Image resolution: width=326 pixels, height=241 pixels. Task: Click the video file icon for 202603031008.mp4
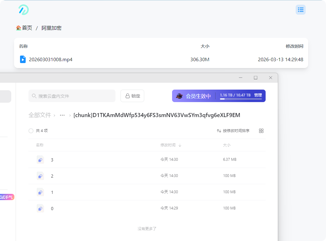coord(23,59)
